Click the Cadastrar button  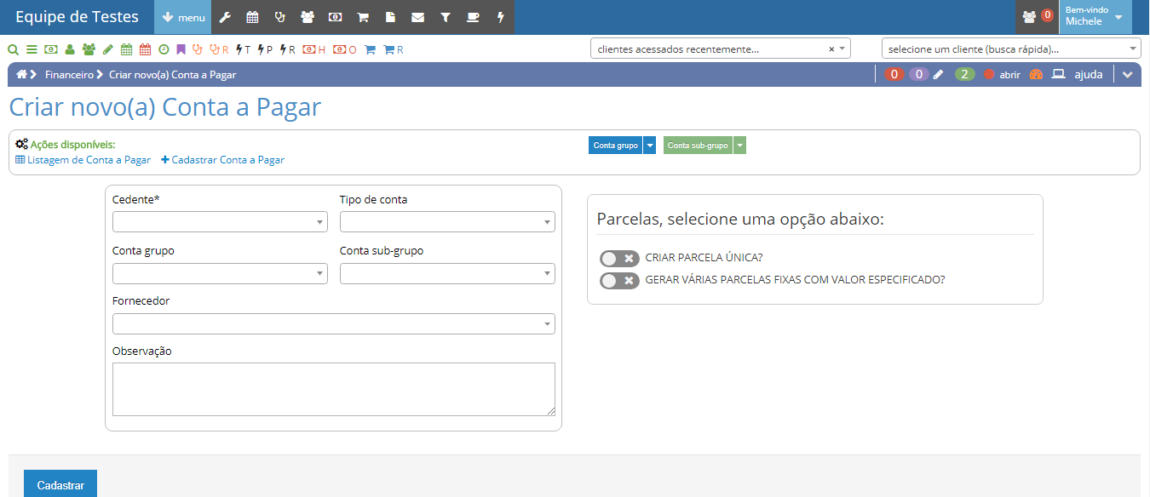(60, 485)
